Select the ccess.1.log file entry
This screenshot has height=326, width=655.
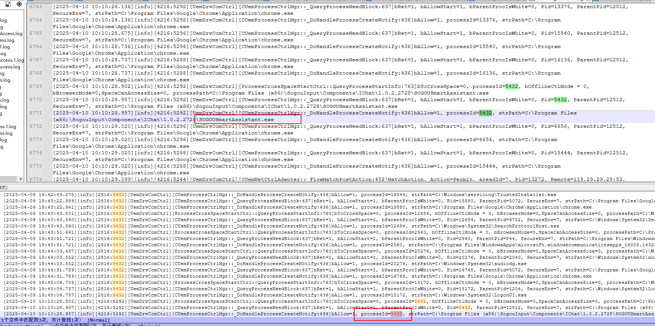12,60
